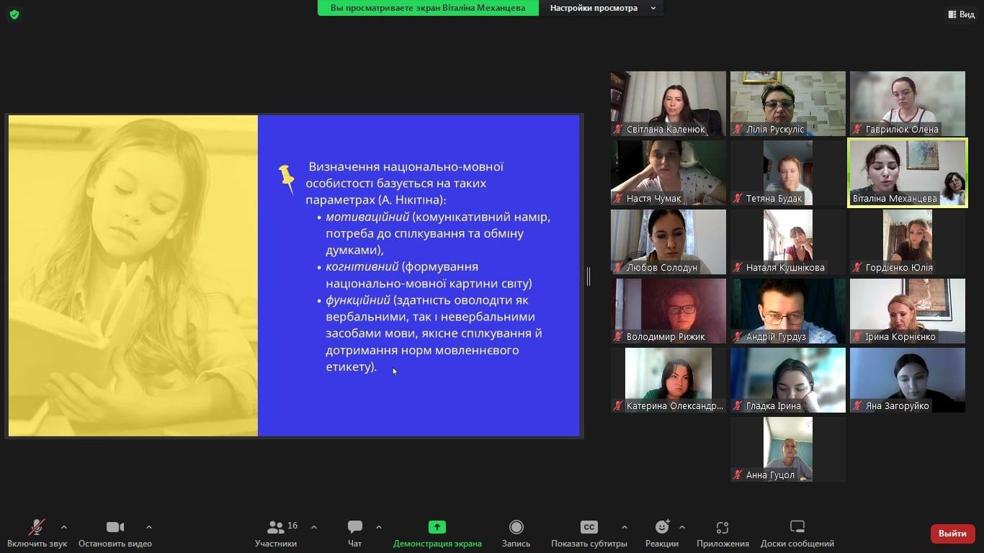Screen dimensions: 984x553
Task: Open the Приложения apps icon
Action: [x=723, y=528]
